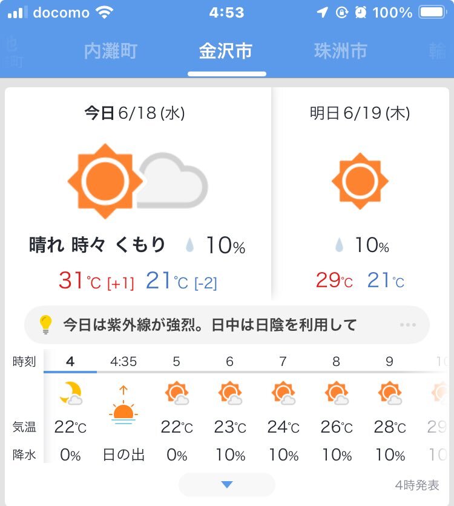Tap today's high temperature 31°C
The width and height of the screenshot is (454, 506).
[x=80, y=281]
